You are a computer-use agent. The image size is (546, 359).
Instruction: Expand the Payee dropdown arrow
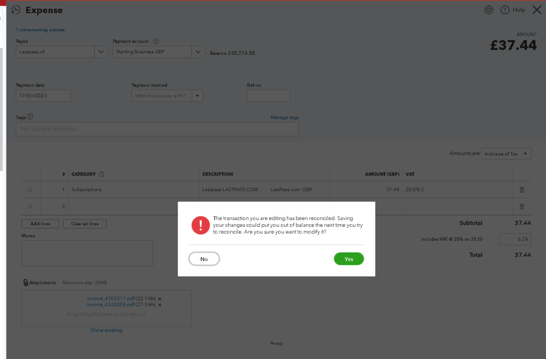[101, 52]
